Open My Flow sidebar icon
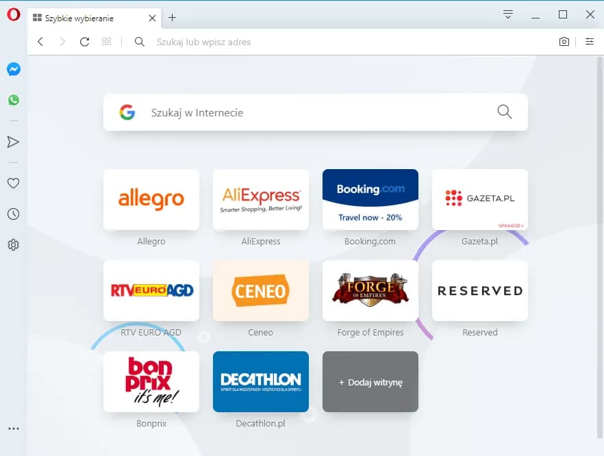This screenshot has width=604, height=456. click(13, 142)
